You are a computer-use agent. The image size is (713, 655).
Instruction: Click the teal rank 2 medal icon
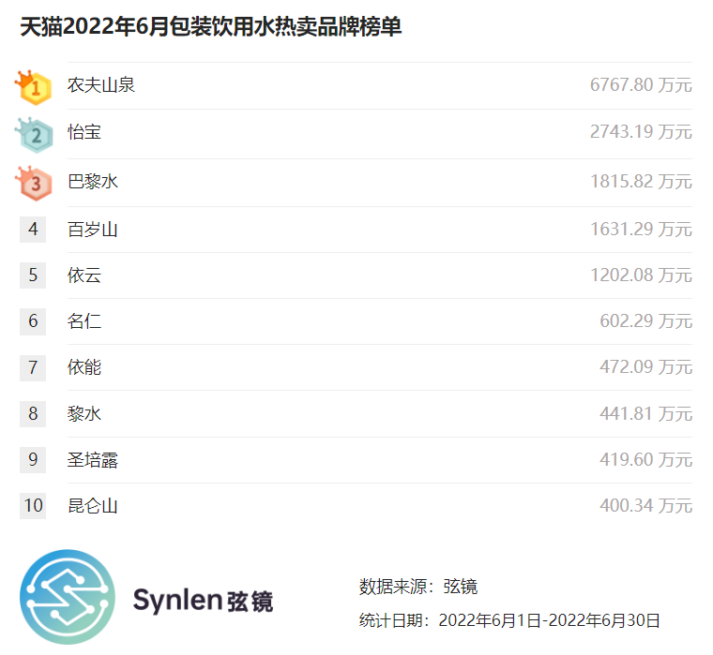34,135
